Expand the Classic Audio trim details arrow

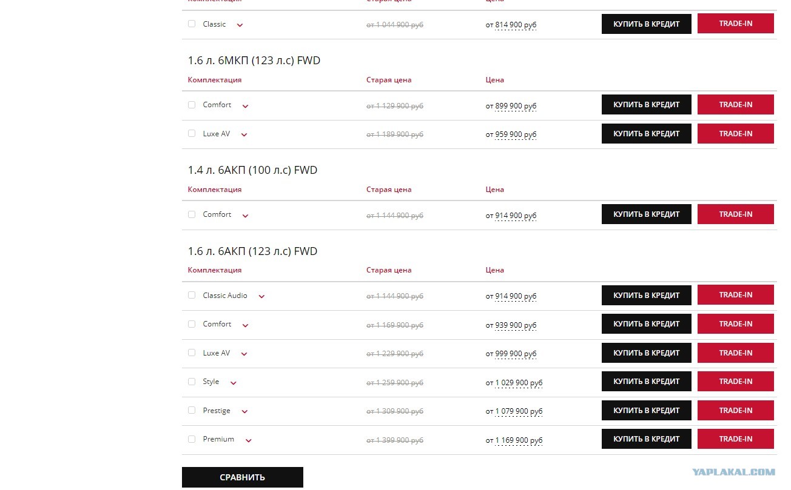click(261, 297)
